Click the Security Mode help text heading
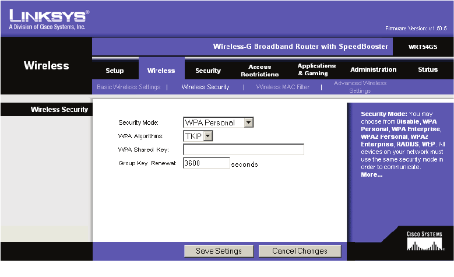Viewport: 454px width, 277px height. (x=384, y=114)
